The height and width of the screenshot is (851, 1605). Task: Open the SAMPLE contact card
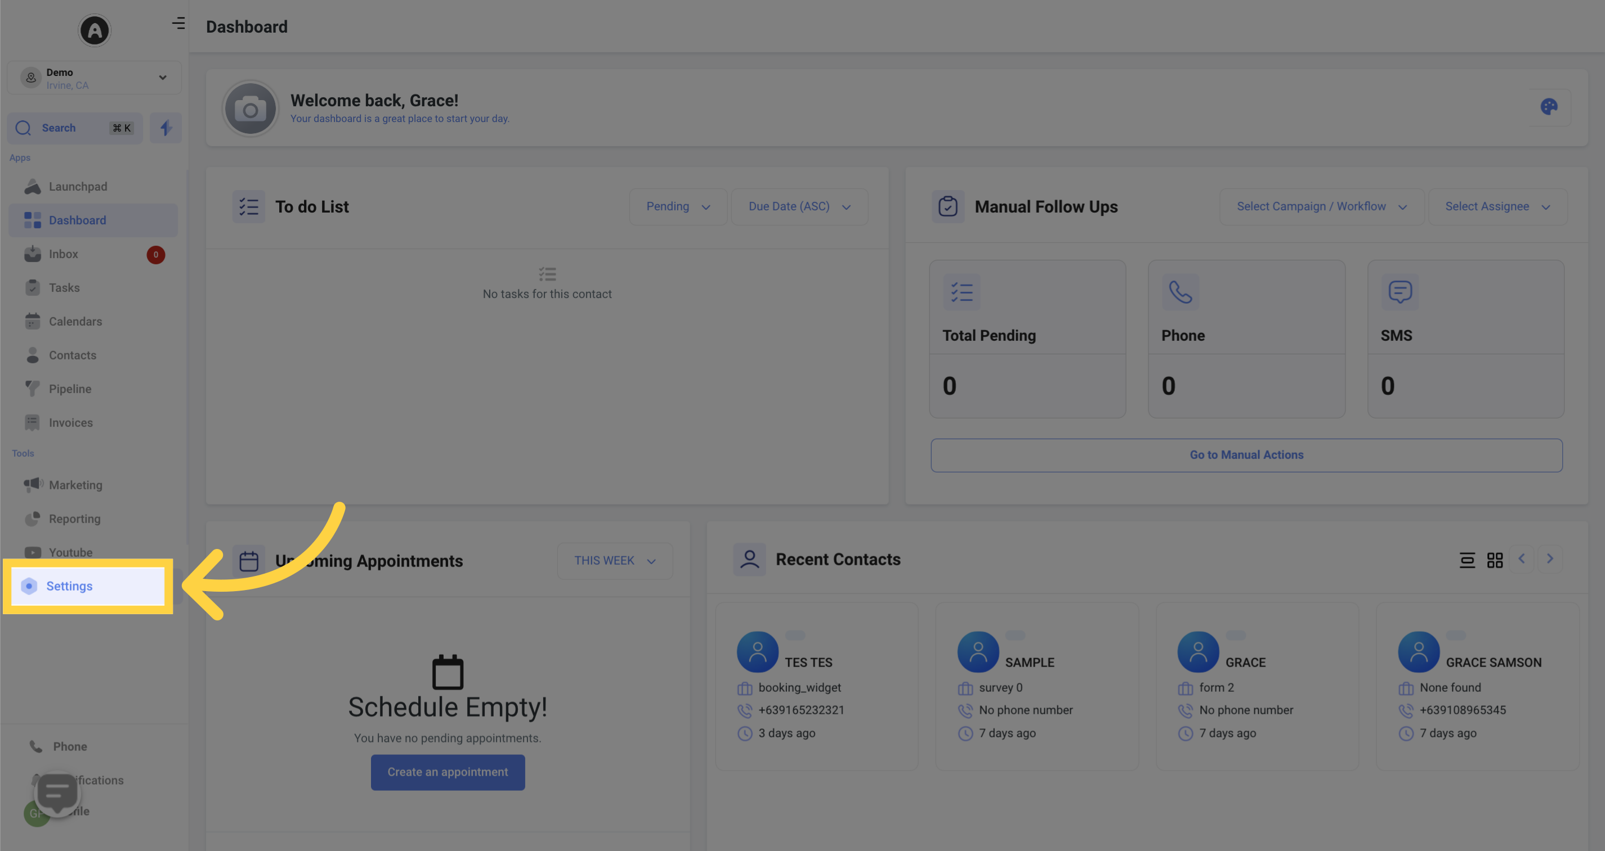pyautogui.click(x=1037, y=686)
